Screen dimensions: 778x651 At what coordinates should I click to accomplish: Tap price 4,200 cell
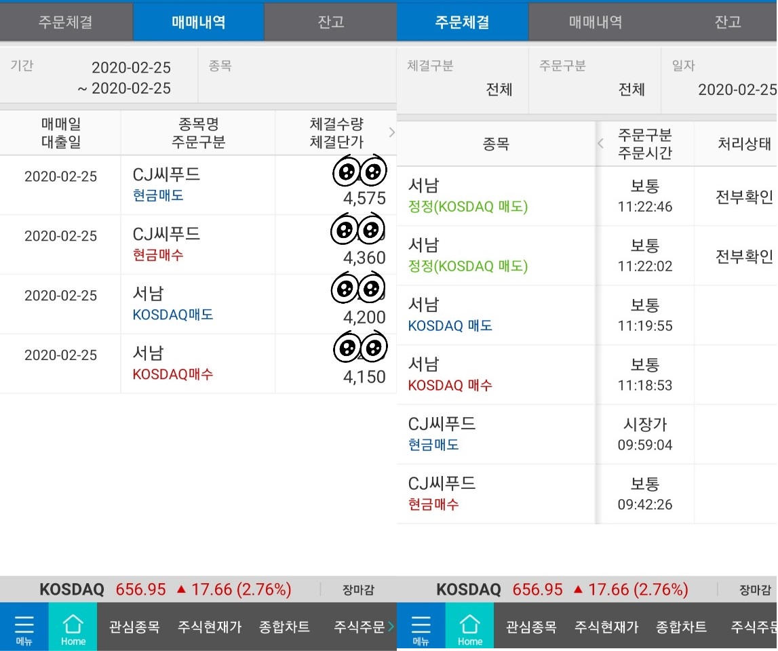(x=364, y=317)
